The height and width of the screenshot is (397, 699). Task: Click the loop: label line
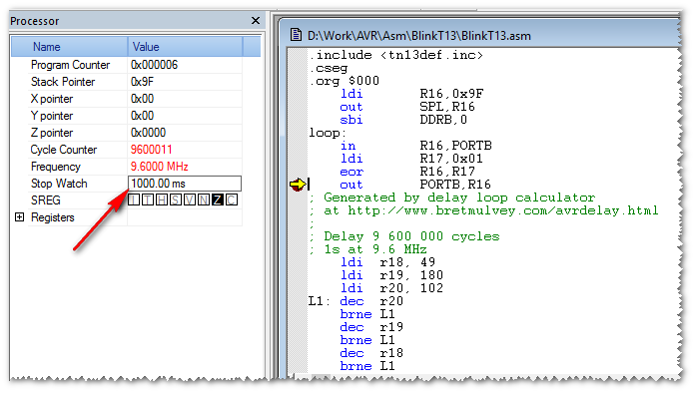(328, 133)
